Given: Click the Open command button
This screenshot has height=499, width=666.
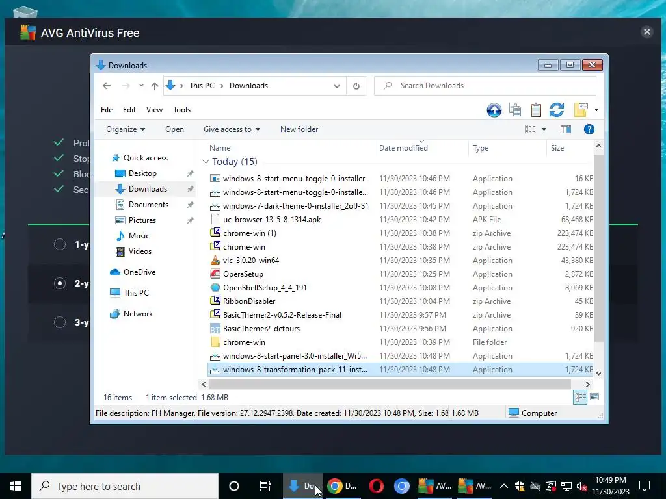Looking at the screenshot, I should coord(174,129).
